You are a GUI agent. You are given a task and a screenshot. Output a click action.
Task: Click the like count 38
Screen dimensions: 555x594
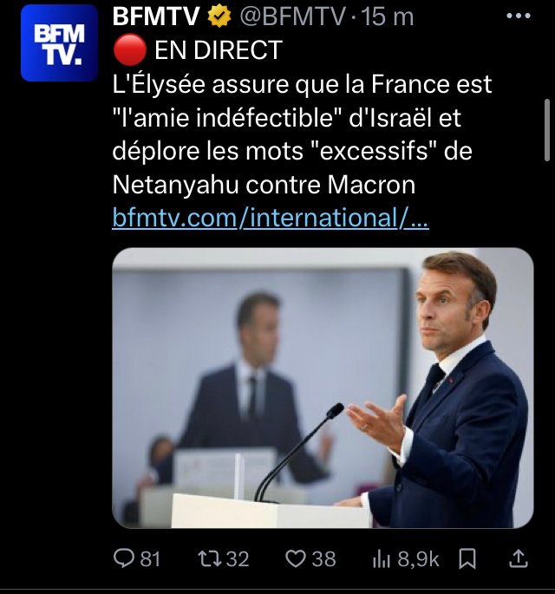pos(323,559)
